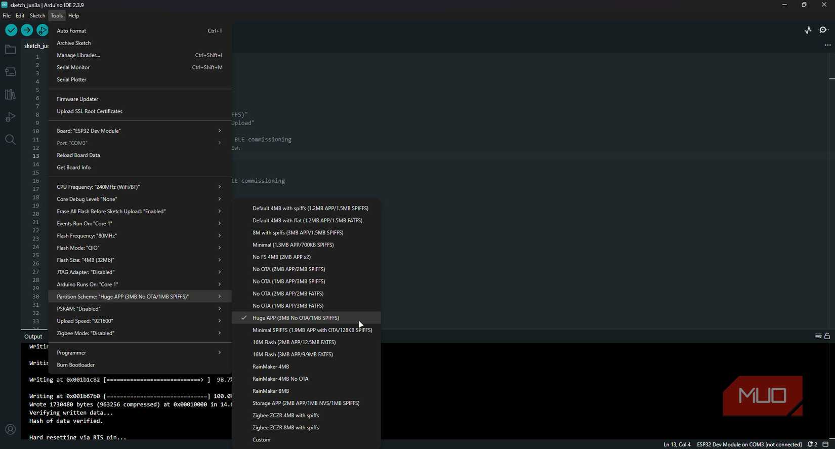The image size is (835, 449).
Task: Click ESP32 Dev Module on COM3 status entry
Action: click(749, 444)
